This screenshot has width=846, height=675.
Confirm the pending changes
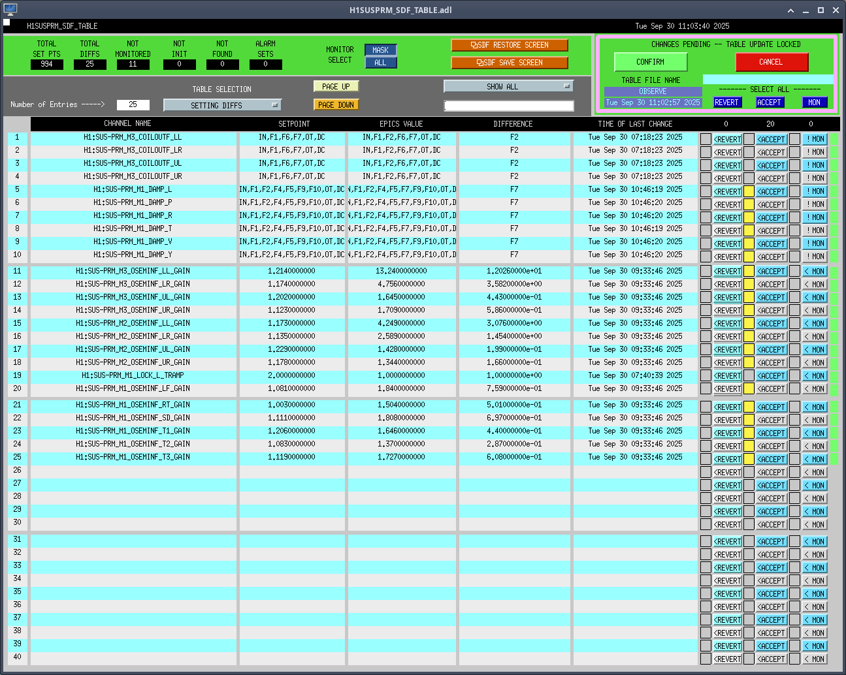coord(650,62)
